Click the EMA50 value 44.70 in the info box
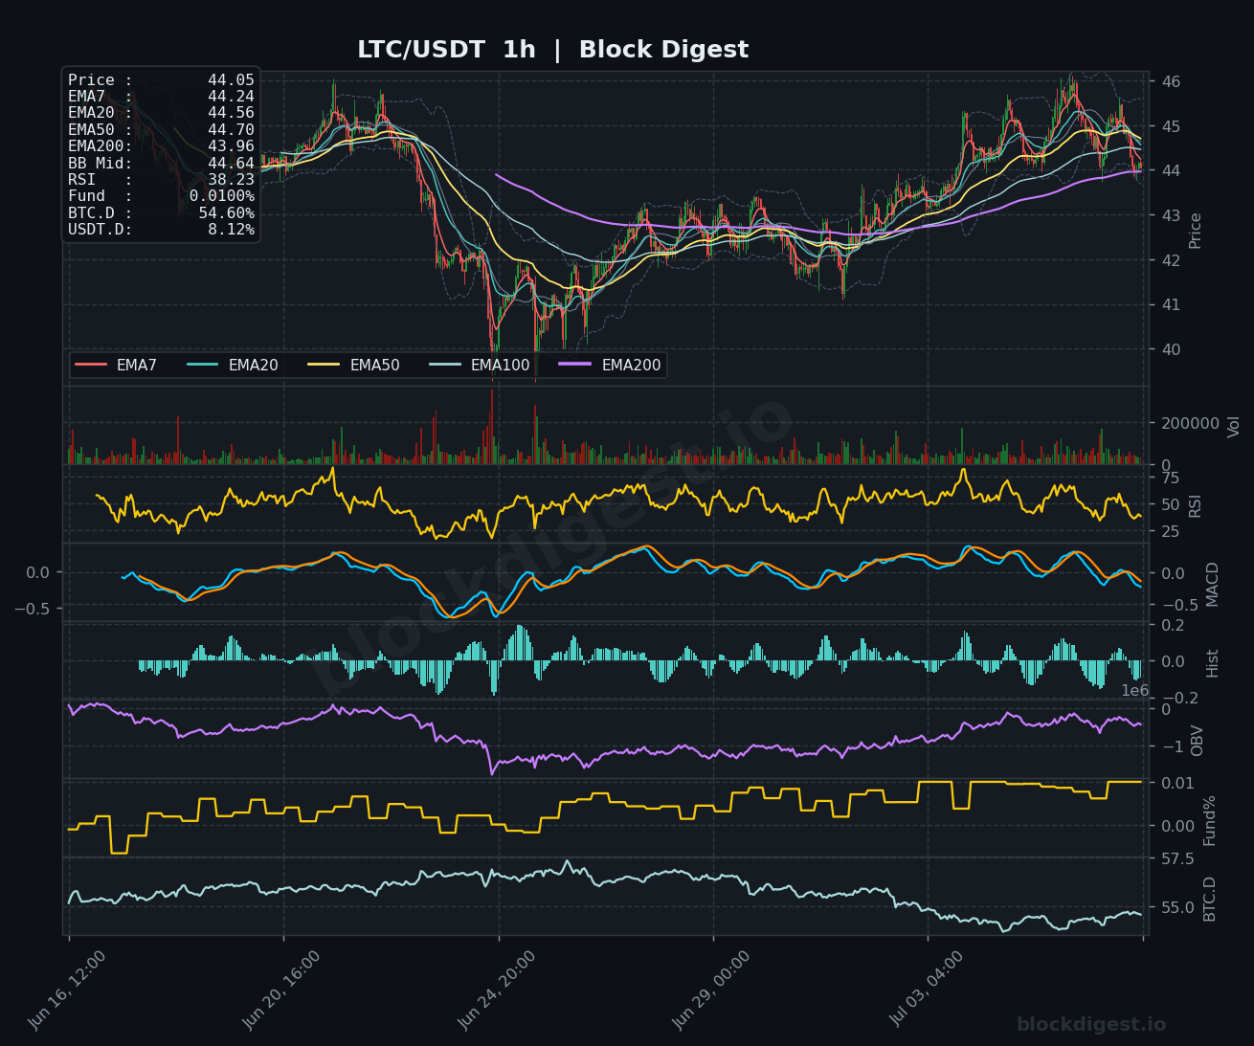 231,129
